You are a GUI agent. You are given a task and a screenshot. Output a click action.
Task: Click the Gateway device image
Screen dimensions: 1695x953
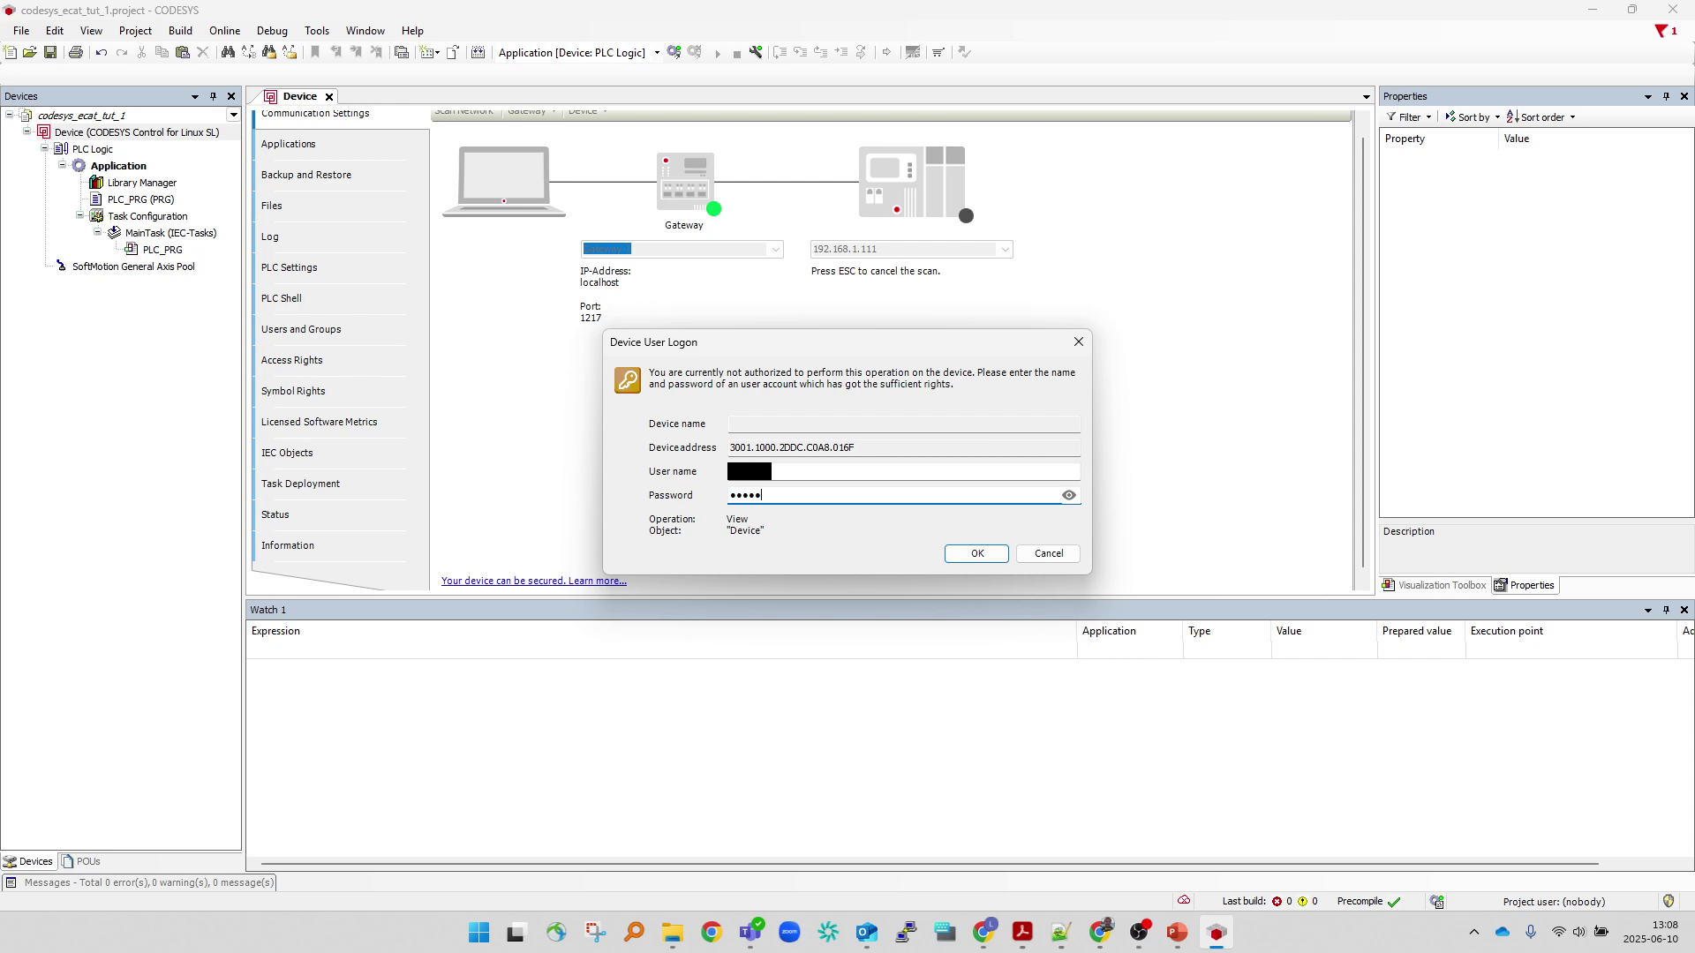pyautogui.click(x=685, y=181)
